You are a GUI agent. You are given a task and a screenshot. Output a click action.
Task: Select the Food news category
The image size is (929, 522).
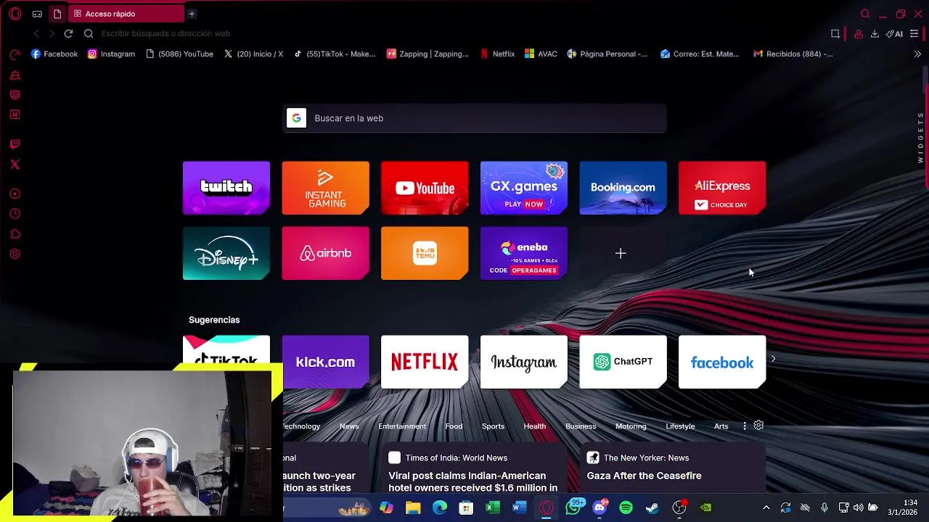(454, 426)
